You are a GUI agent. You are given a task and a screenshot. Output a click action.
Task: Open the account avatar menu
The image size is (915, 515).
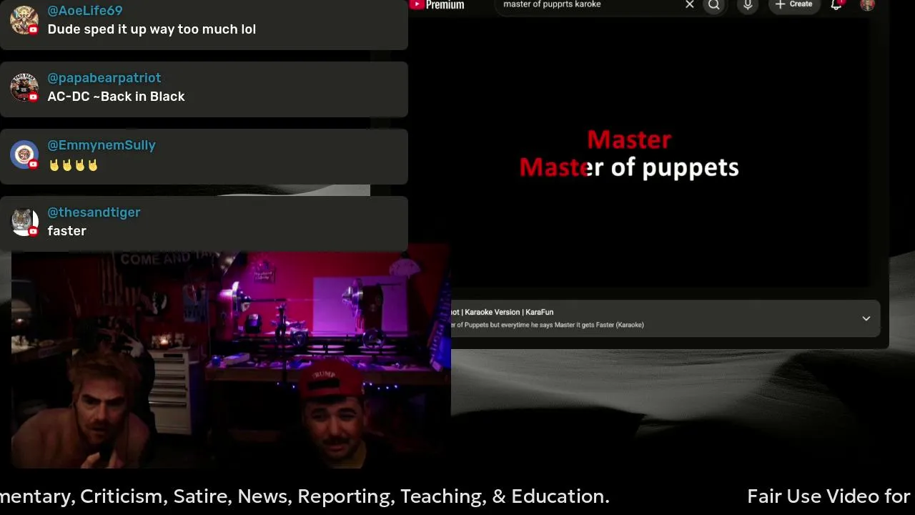click(x=868, y=5)
